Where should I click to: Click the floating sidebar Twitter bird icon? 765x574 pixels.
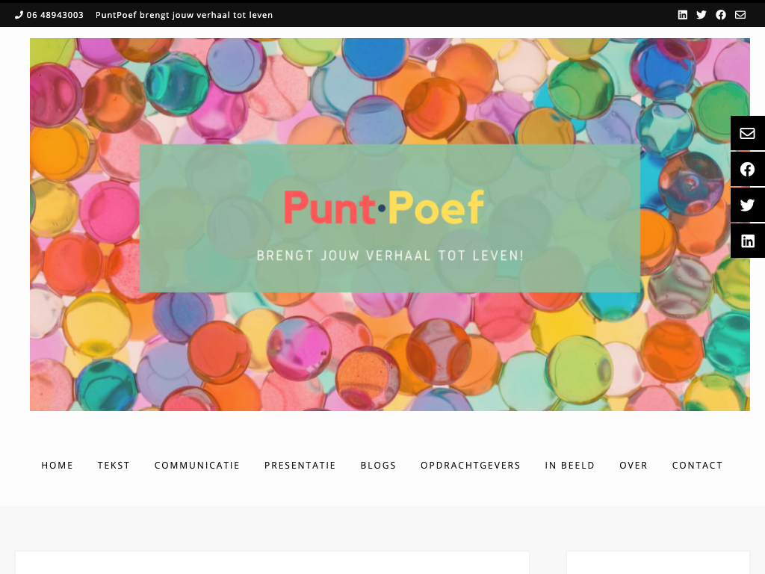[747, 205]
